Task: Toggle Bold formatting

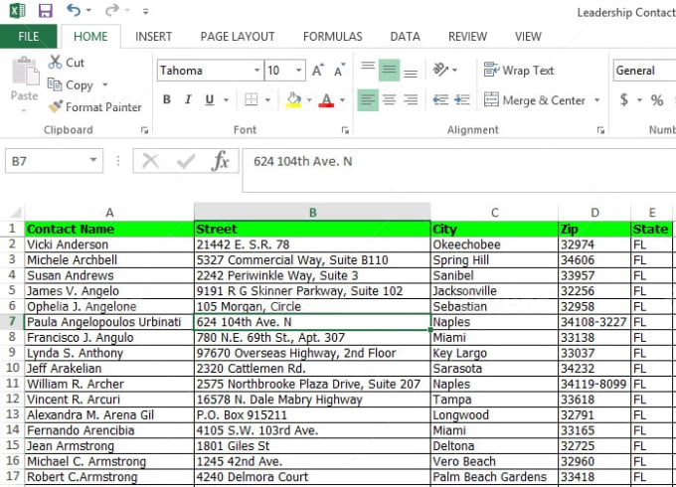Action: 166,100
